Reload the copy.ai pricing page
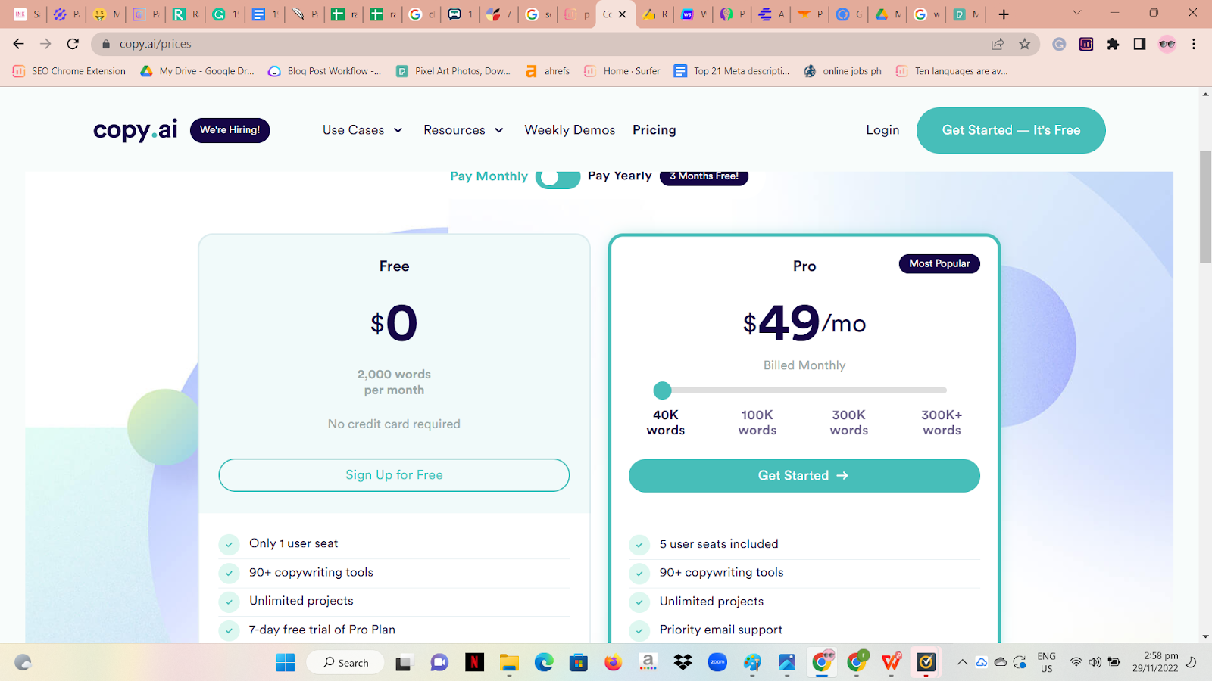This screenshot has height=681, width=1212. tap(73, 44)
